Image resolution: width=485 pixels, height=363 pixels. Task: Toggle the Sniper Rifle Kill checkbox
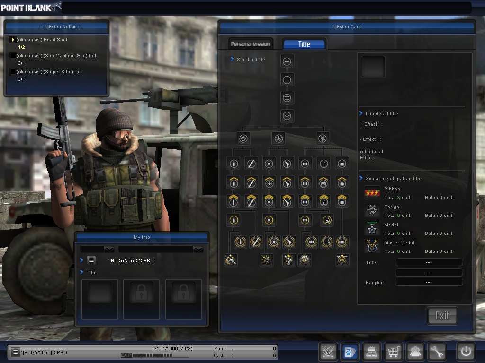pyautogui.click(x=13, y=72)
